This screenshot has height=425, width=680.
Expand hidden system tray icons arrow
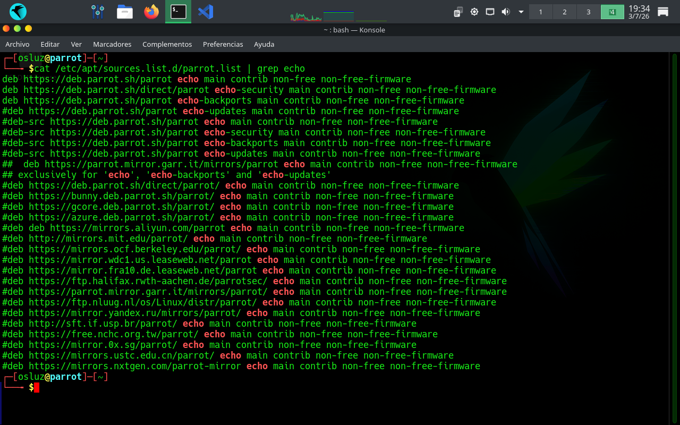click(521, 12)
